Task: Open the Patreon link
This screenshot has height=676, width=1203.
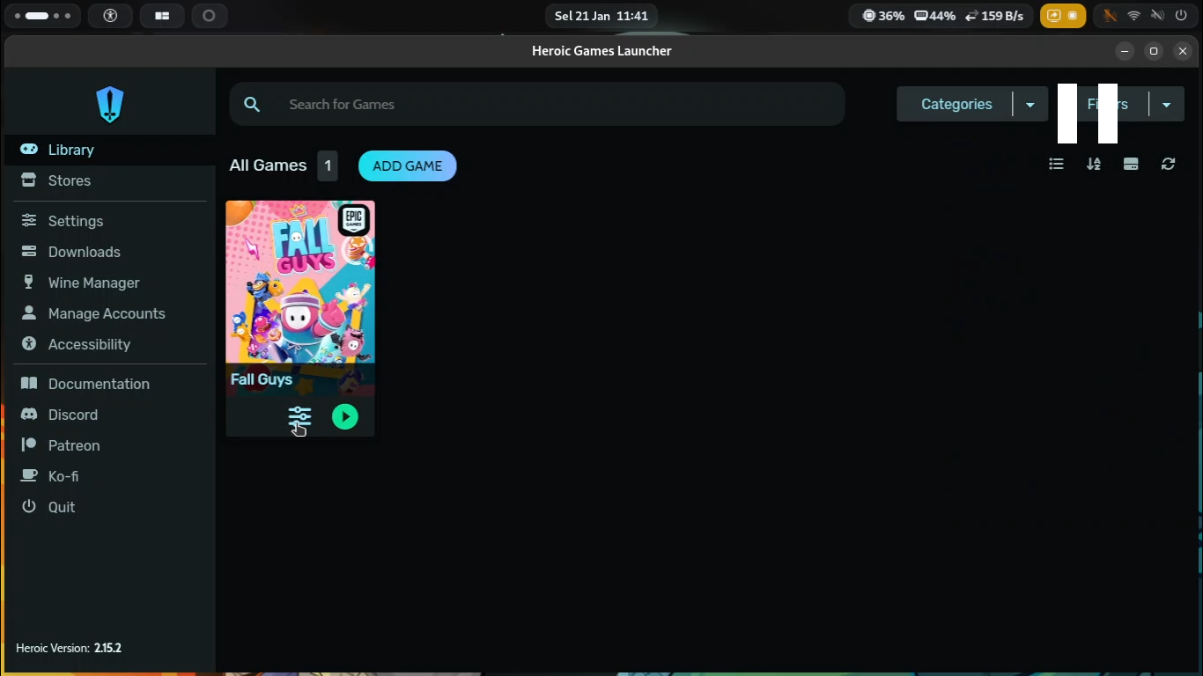Action: [110, 445]
